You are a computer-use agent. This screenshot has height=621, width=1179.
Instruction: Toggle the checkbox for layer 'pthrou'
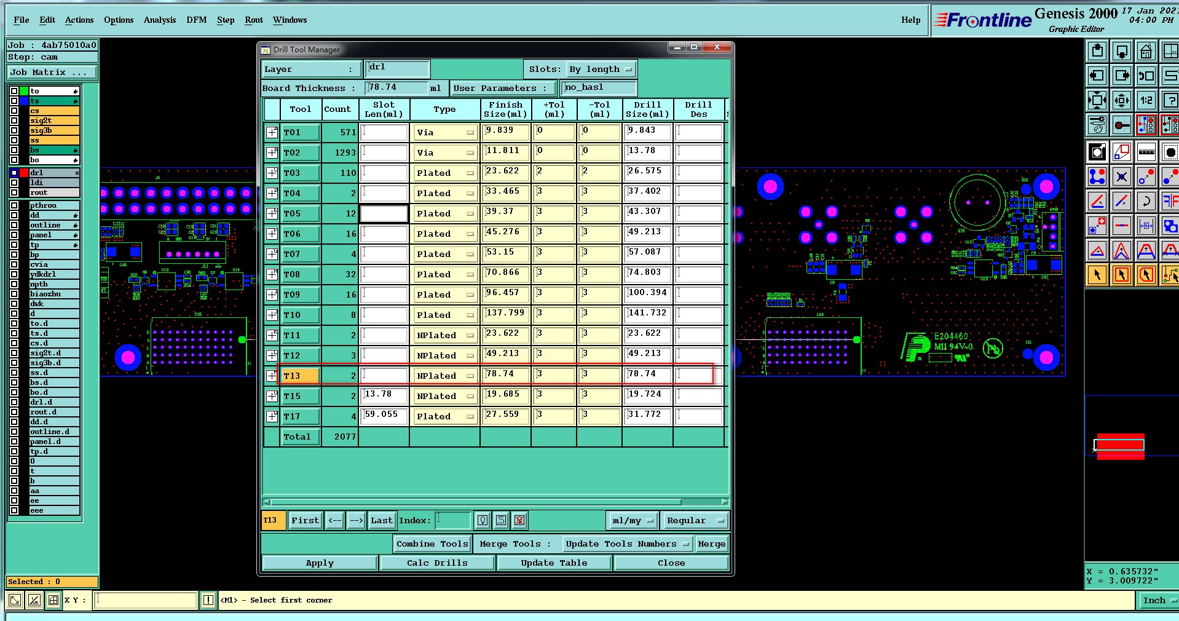pyautogui.click(x=14, y=205)
